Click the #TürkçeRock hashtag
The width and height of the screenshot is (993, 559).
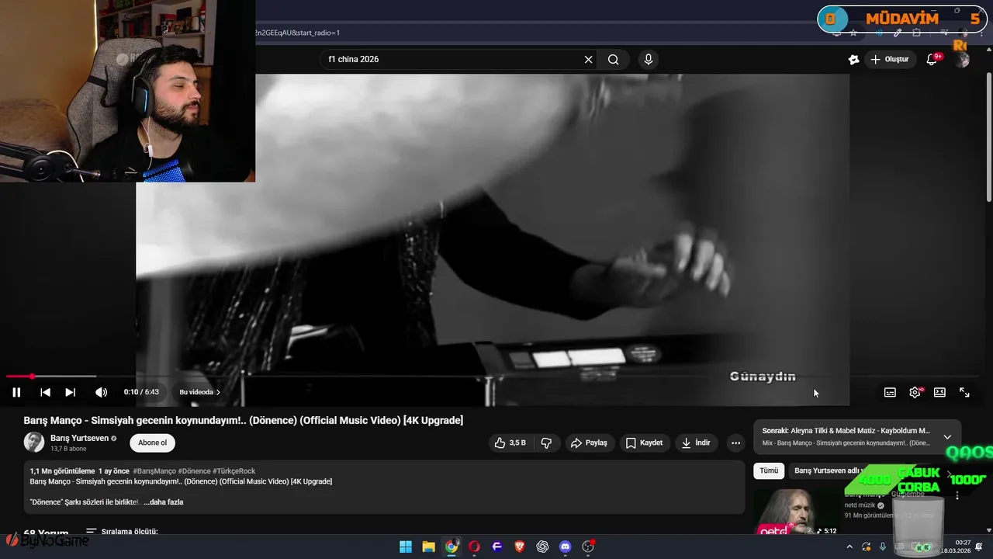[x=234, y=471]
